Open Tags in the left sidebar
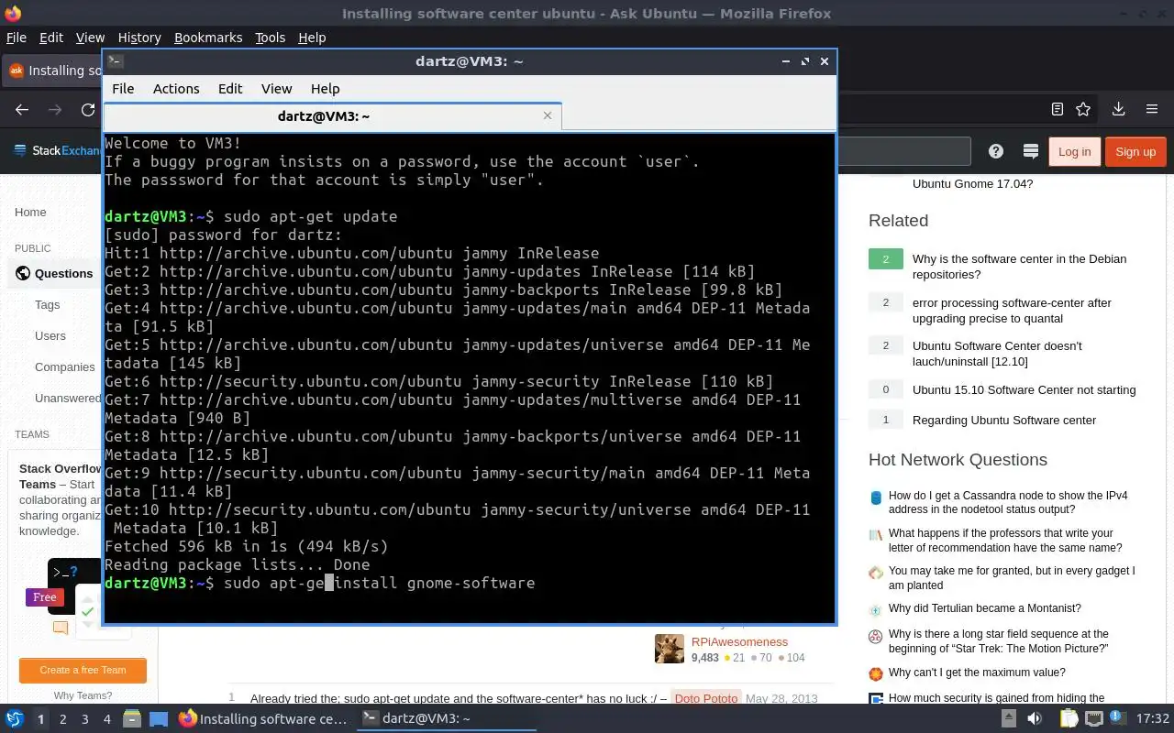1174x733 pixels. point(47,304)
